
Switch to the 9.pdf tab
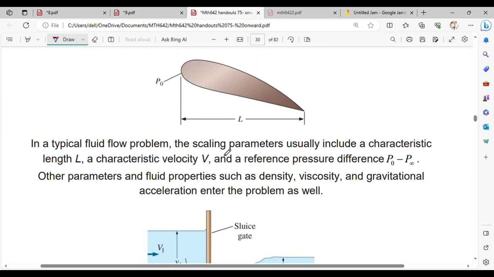(x=149, y=13)
